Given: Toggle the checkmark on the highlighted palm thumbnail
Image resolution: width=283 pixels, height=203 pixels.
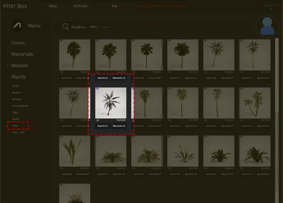Looking at the screenshot, I should tap(97, 88).
